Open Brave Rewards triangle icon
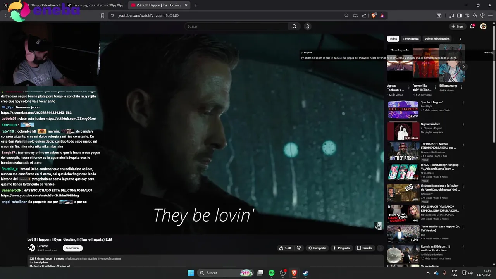 pos(382,15)
